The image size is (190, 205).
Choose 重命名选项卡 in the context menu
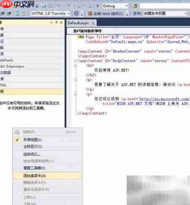click(47, 189)
